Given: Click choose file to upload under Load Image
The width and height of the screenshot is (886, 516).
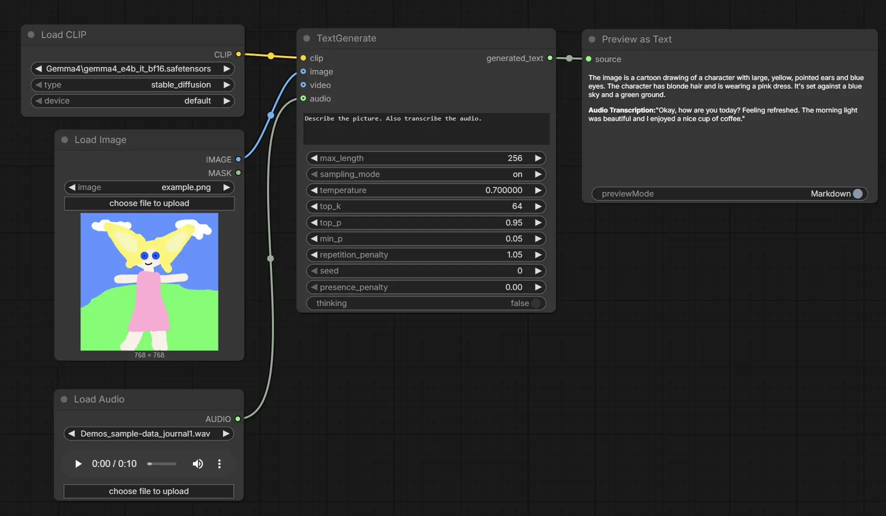Looking at the screenshot, I should pyautogui.click(x=149, y=203).
